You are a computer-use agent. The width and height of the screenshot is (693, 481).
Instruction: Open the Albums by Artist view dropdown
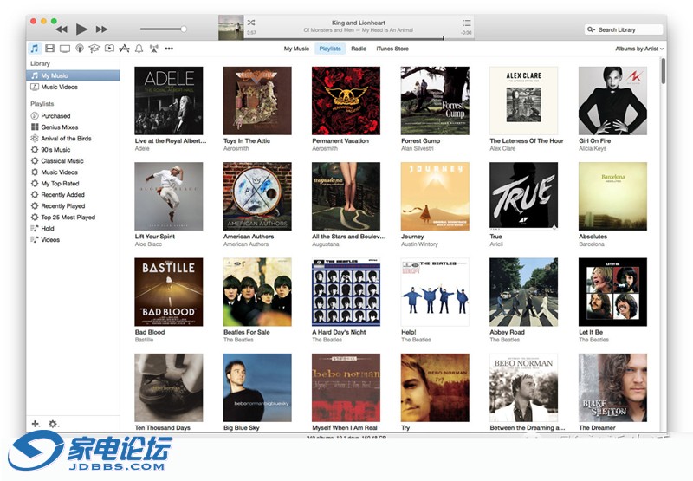[x=639, y=49]
